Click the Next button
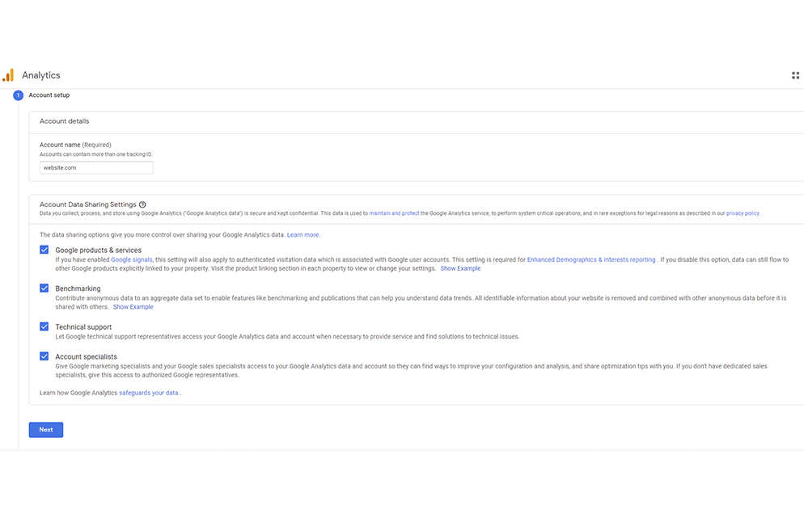The image size is (804, 518). [46, 430]
